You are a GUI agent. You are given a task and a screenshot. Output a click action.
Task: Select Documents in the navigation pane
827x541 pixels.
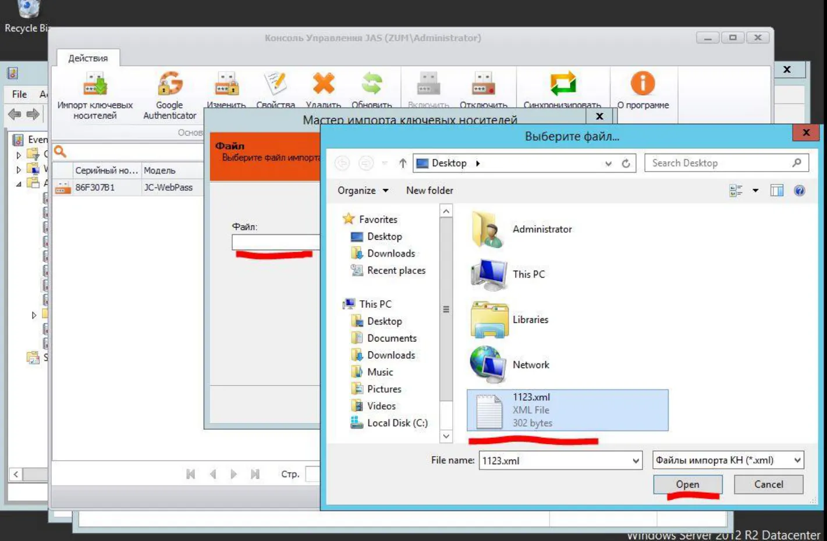pos(384,338)
